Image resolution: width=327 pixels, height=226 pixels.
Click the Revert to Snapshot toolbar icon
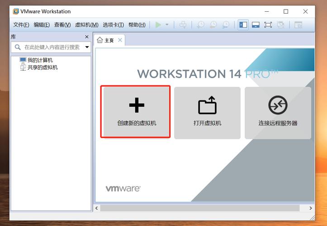213,25
